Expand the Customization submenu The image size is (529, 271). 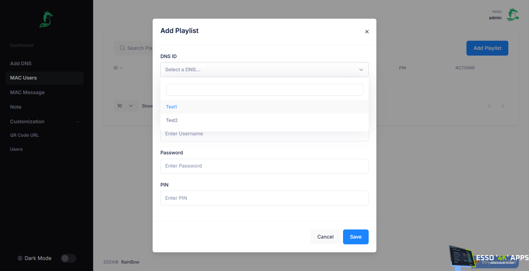pyautogui.click(x=78, y=122)
